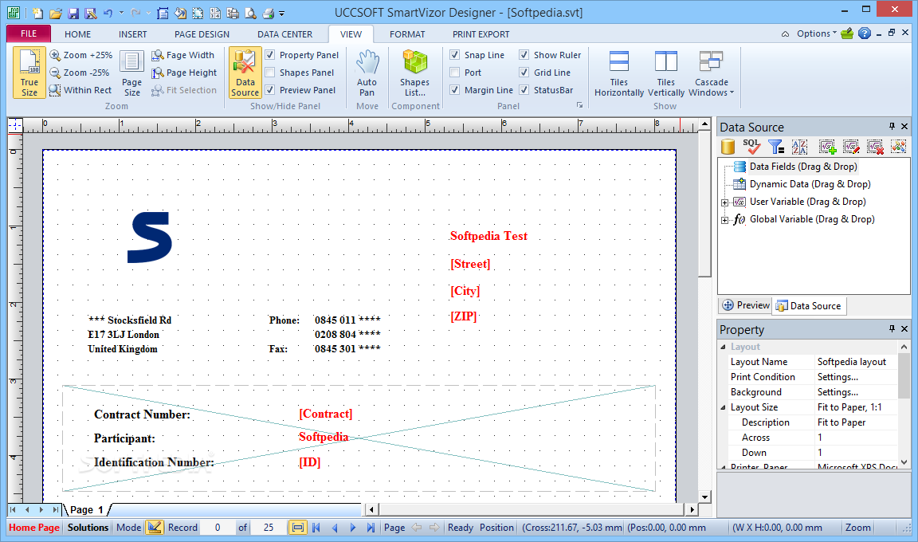Collapse the Layout property group
Viewport: 918px width, 542px height.
pyautogui.click(x=723, y=347)
